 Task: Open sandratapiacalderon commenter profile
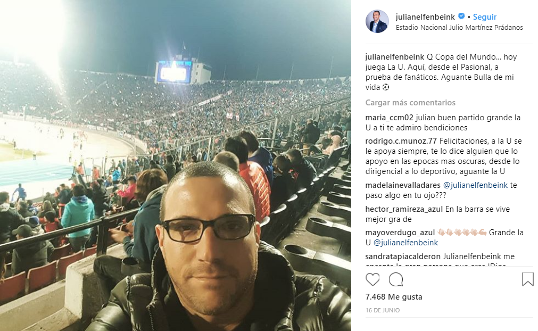pos(403,256)
